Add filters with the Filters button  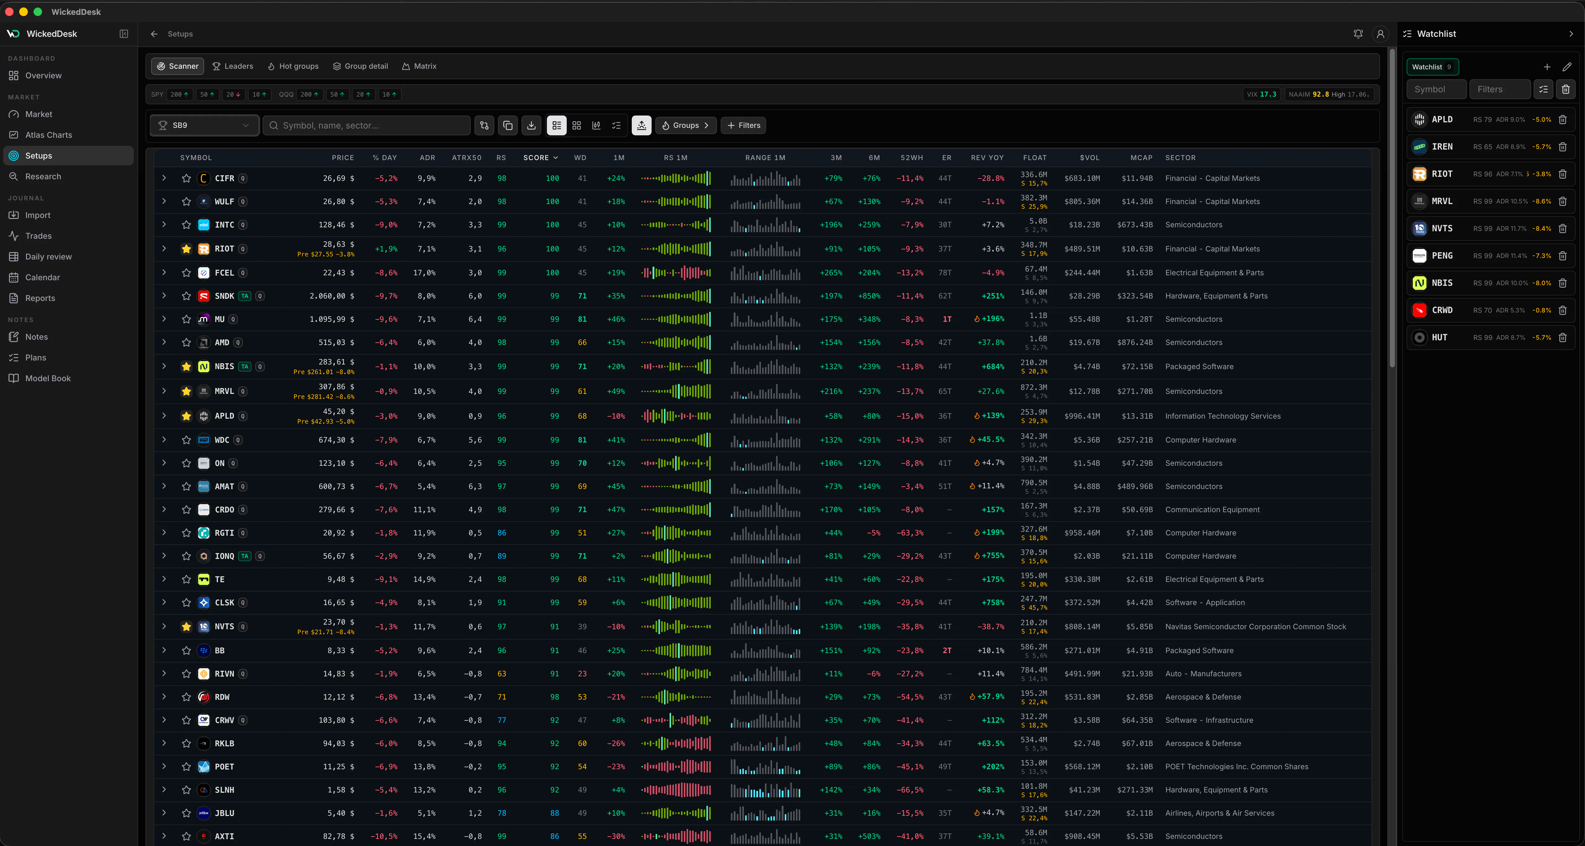point(743,125)
